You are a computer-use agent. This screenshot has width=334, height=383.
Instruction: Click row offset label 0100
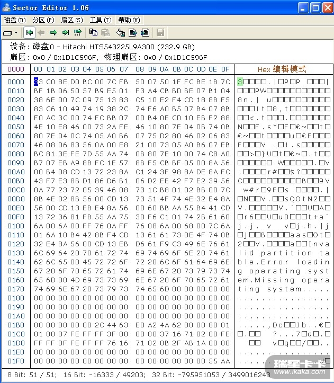[x=16, y=226]
